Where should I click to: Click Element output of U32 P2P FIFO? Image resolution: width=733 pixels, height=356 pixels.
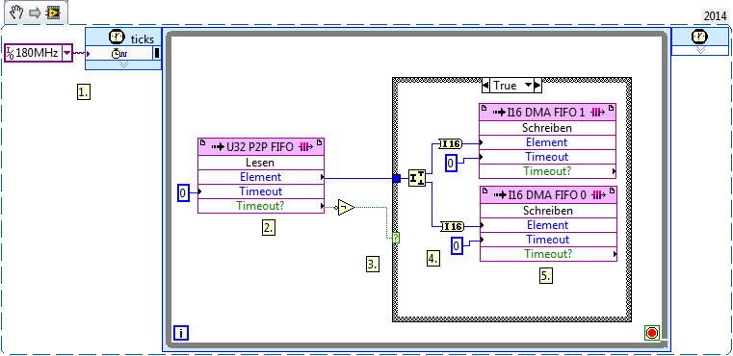pyautogui.click(x=261, y=177)
